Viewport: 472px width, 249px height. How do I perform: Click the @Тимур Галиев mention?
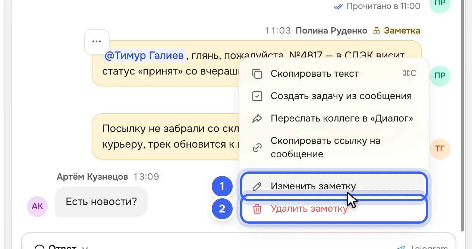(144, 56)
